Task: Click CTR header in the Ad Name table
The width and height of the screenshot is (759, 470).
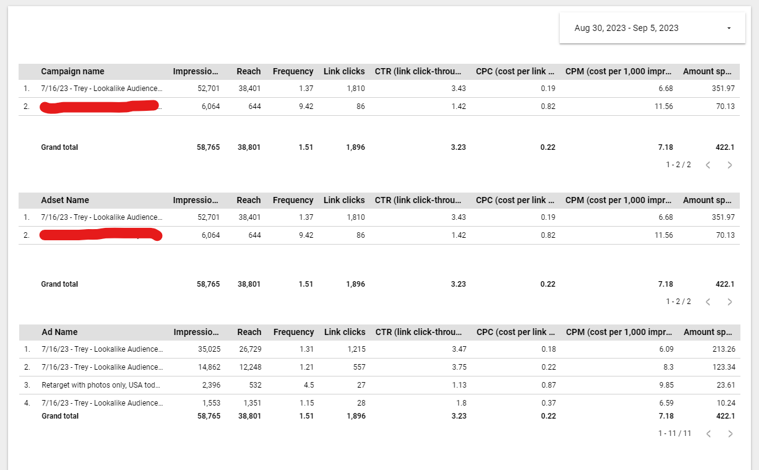Action: tap(419, 332)
